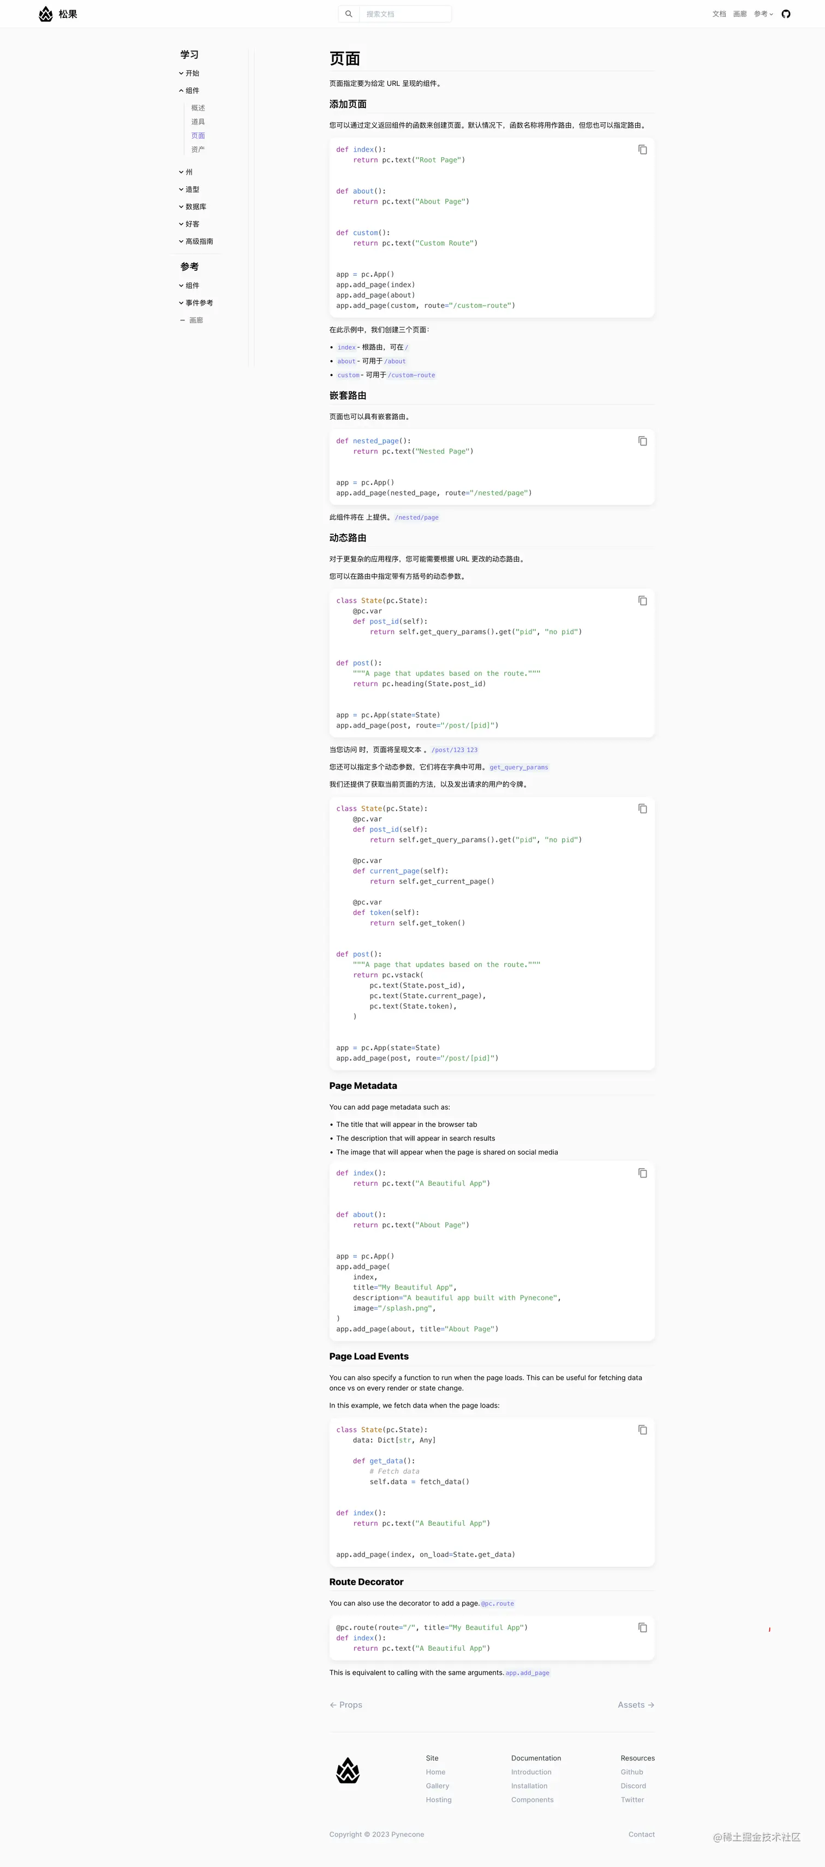Select 资产 in the sidebar

pyautogui.click(x=198, y=149)
